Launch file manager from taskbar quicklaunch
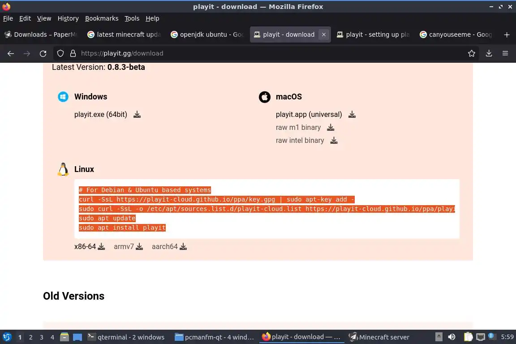The height and width of the screenshot is (344, 516). (64, 337)
